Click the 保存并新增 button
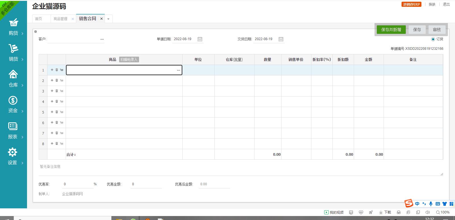This screenshot has width=455, height=220. [391, 30]
